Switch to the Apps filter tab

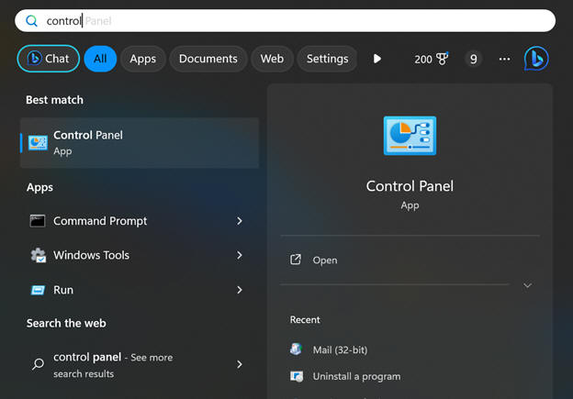143,59
